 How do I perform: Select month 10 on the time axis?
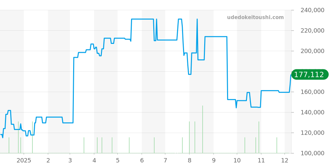[237, 161]
